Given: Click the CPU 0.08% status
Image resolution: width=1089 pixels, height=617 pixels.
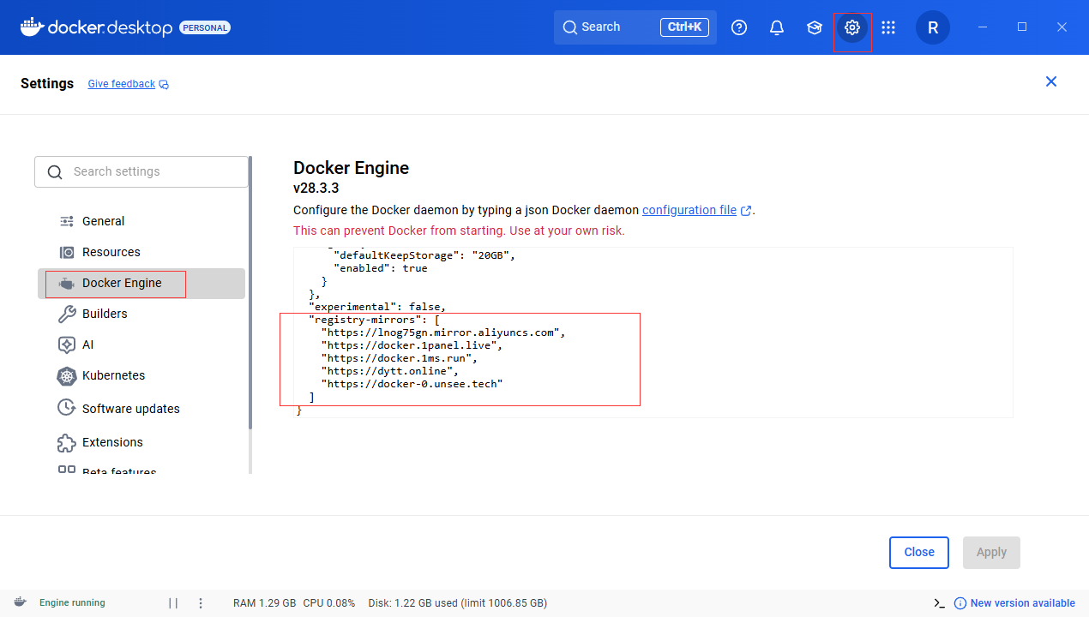Looking at the screenshot, I should point(329,603).
